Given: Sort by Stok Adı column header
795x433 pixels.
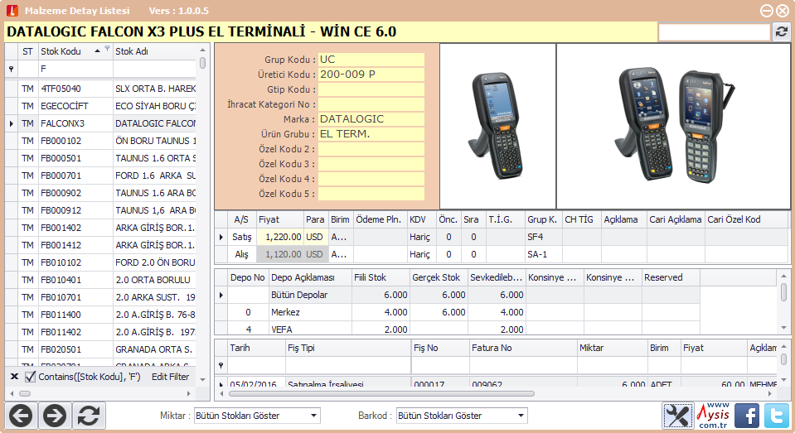Looking at the screenshot, I should (155, 51).
